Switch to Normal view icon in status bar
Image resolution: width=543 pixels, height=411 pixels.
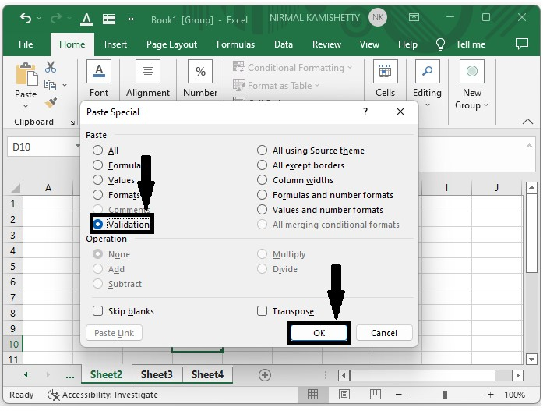click(x=312, y=395)
